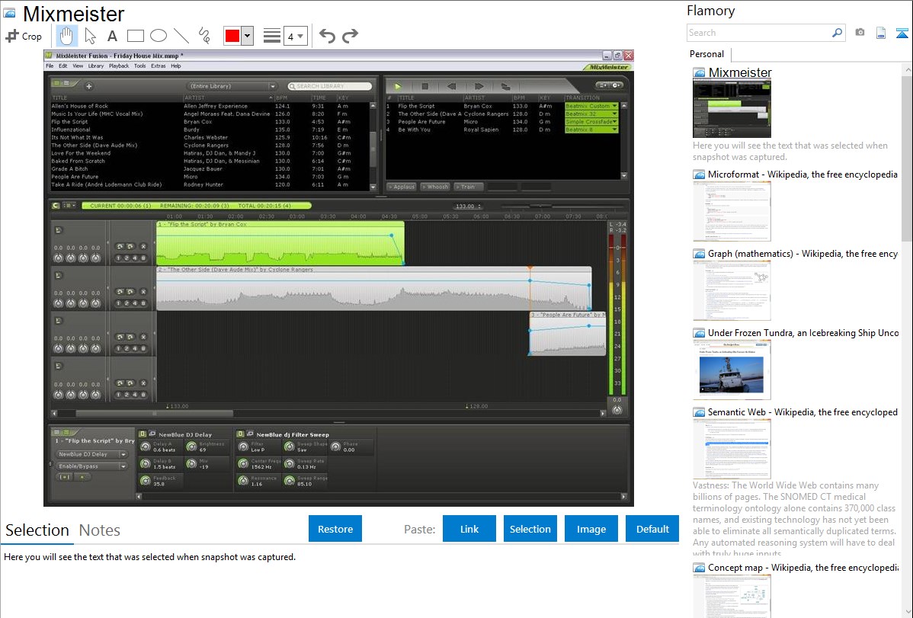Viewport: 913px width, 618px height.
Task: Open the File menu
Action: point(50,66)
